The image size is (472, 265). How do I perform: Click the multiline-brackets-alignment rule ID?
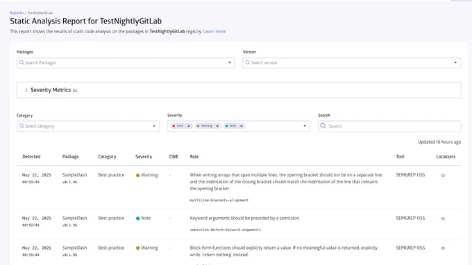point(219,200)
